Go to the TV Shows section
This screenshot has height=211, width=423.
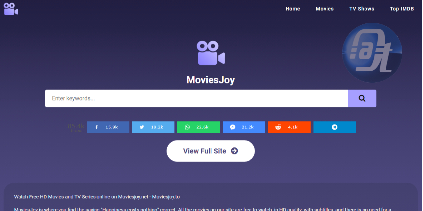(362, 9)
